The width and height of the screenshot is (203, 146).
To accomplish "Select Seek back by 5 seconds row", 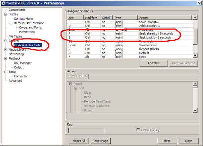I will [130, 38].
